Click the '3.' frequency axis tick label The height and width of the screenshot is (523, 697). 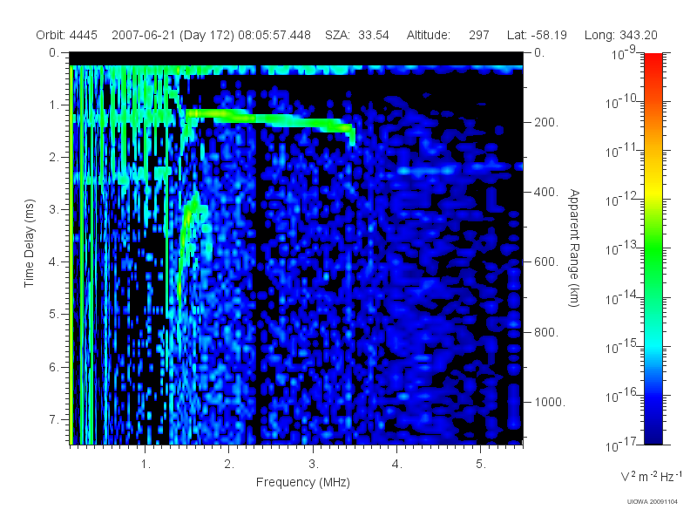pos(313,465)
